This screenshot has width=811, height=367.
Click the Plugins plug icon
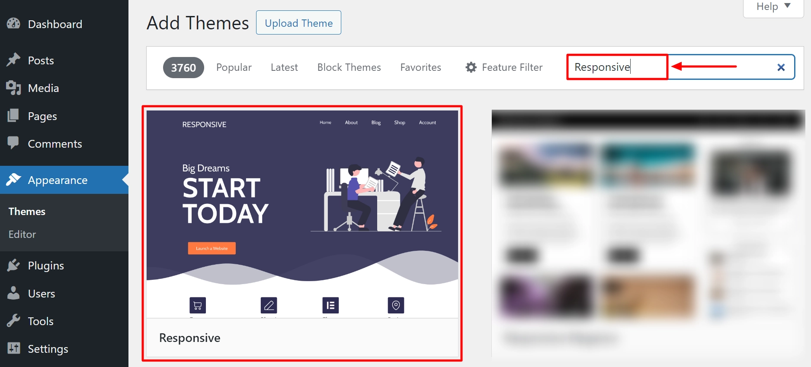(x=13, y=265)
